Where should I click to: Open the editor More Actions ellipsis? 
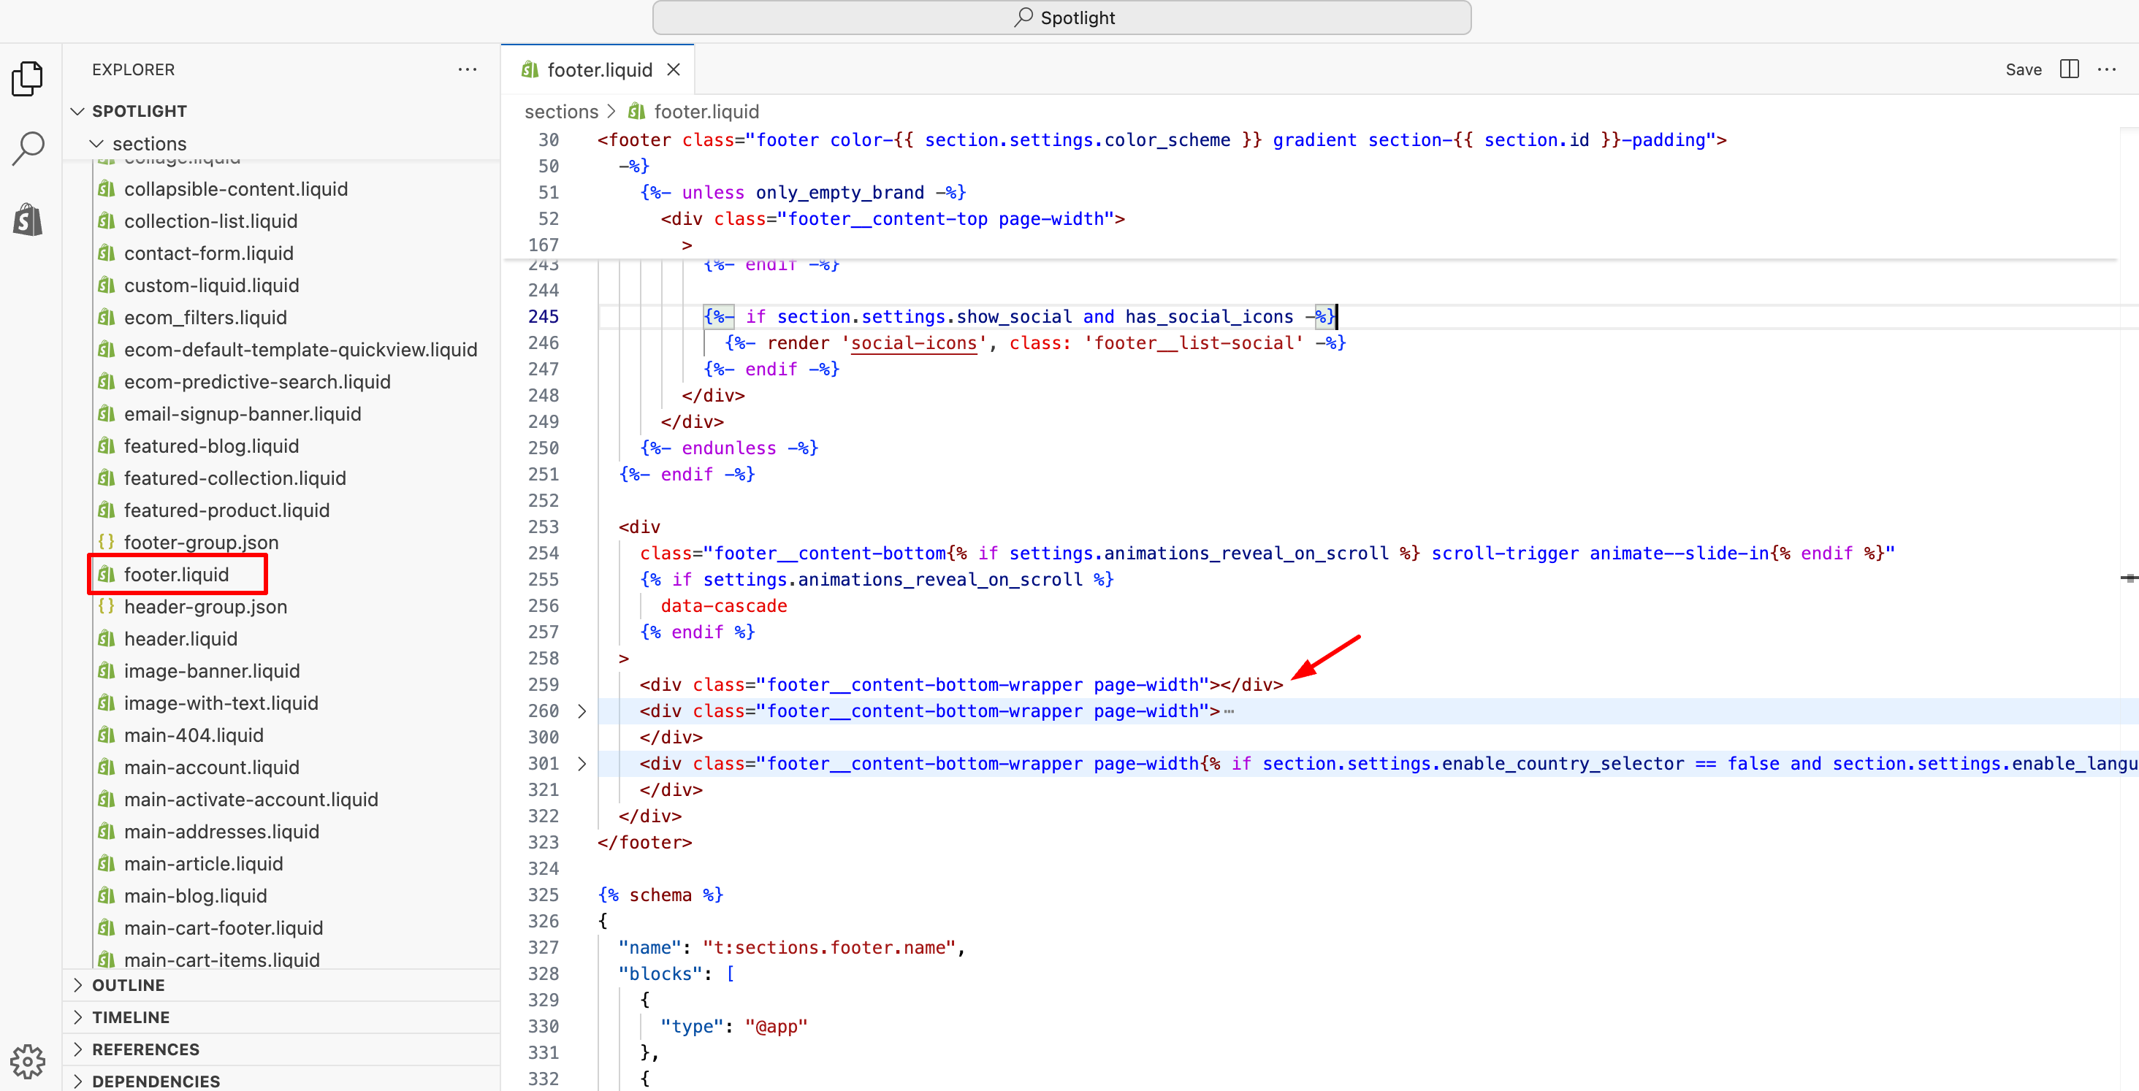point(2107,70)
